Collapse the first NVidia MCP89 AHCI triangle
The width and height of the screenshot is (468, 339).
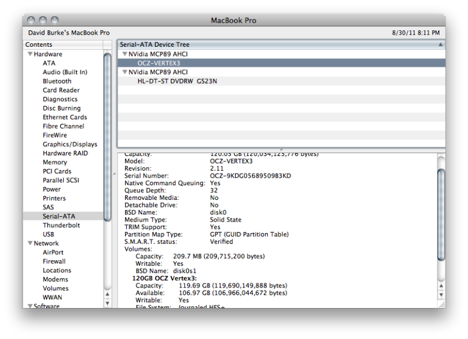coord(125,54)
